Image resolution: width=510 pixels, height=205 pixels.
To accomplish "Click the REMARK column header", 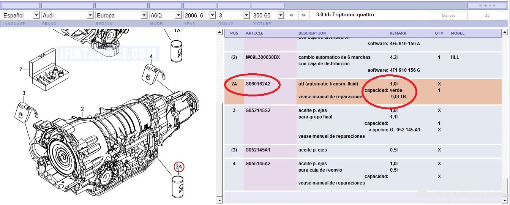I will click(398, 33).
